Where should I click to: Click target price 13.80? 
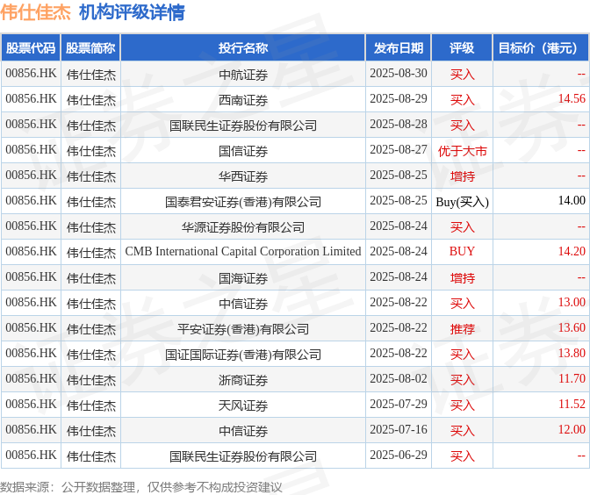[x=572, y=353]
